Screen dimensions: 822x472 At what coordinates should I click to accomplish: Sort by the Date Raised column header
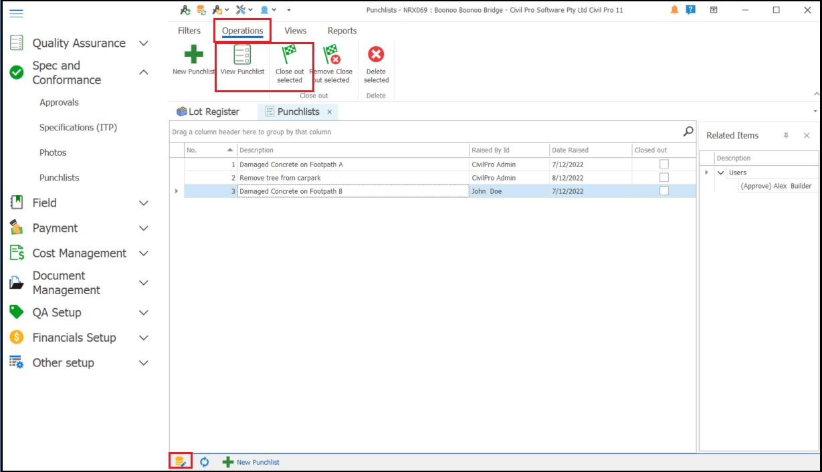click(x=570, y=150)
